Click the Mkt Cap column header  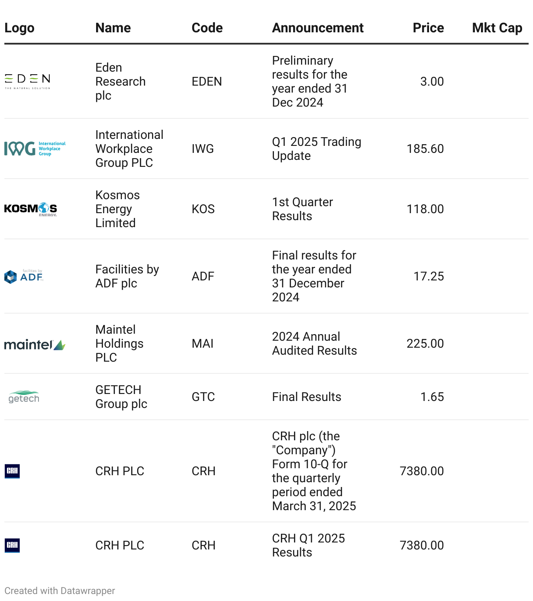[497, 28]
